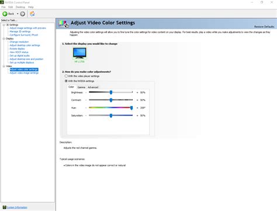Click the Home icon in toolbar
277x211 pixels.
pos(32,13)
